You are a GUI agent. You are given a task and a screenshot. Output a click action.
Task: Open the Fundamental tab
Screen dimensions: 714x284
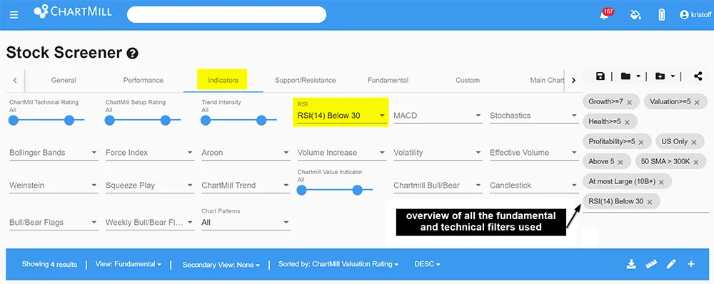(388, 80)
